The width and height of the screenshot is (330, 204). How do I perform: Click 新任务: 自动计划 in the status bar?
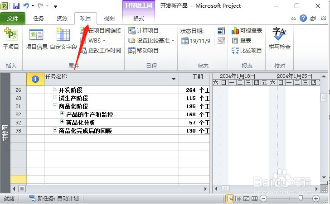(53, 198)
